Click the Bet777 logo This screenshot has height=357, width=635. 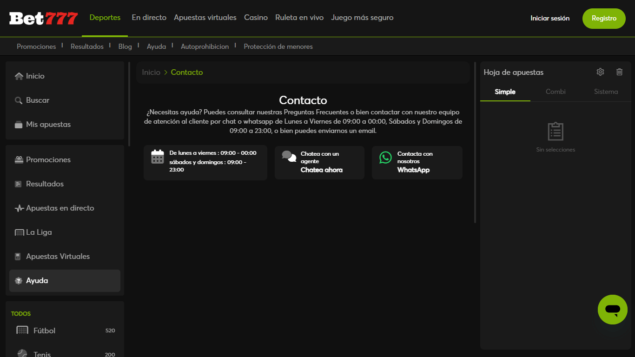click(x=43, y=19)
